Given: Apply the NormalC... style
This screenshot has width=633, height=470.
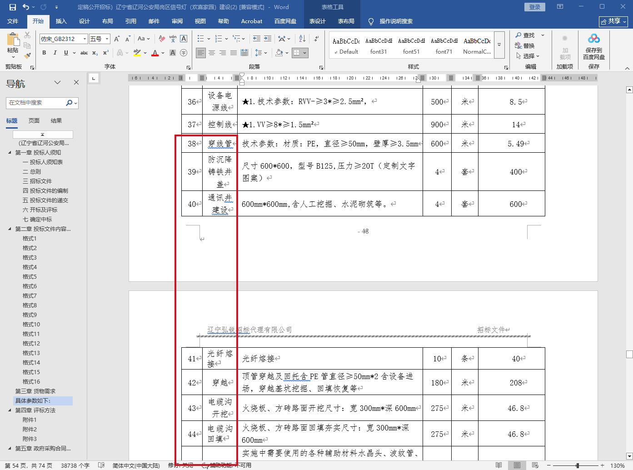Looking at the screenshot, I should (477, 45).
